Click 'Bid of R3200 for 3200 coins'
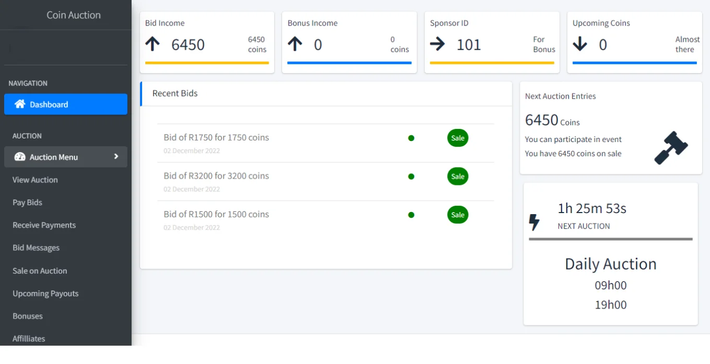Viewport: 710px width, 364px height. (216, 175)
